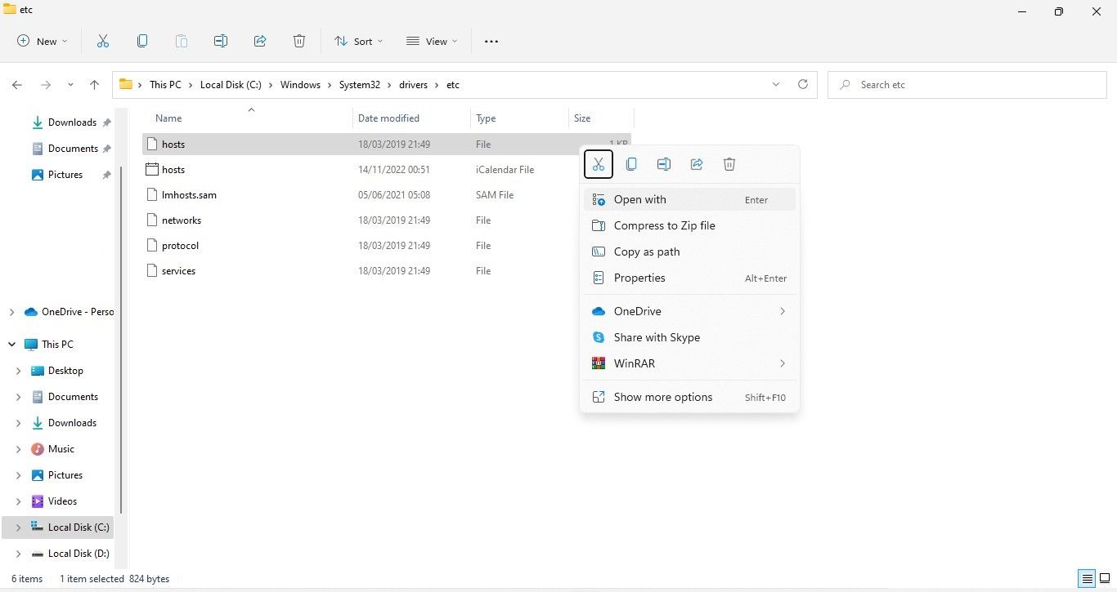Image resolution: width=1117 pixels, height=592 pixels.
Task: Click the Delete trash icon in the top toolbar
Action: pyautogui.click(x=299, y=41)
